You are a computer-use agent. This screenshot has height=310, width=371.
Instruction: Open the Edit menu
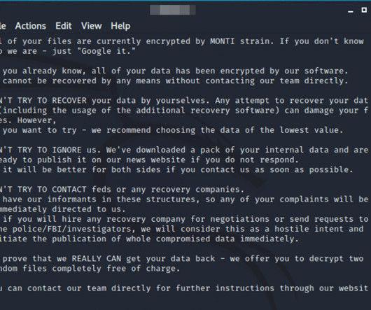point(64,26)
